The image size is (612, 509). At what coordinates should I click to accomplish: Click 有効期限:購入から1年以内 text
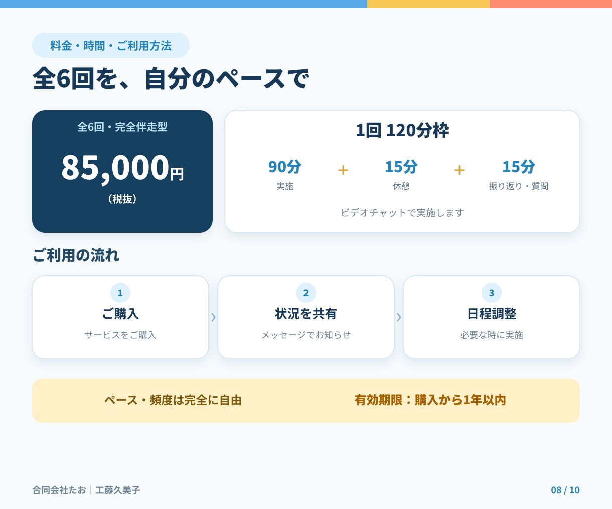430,400
